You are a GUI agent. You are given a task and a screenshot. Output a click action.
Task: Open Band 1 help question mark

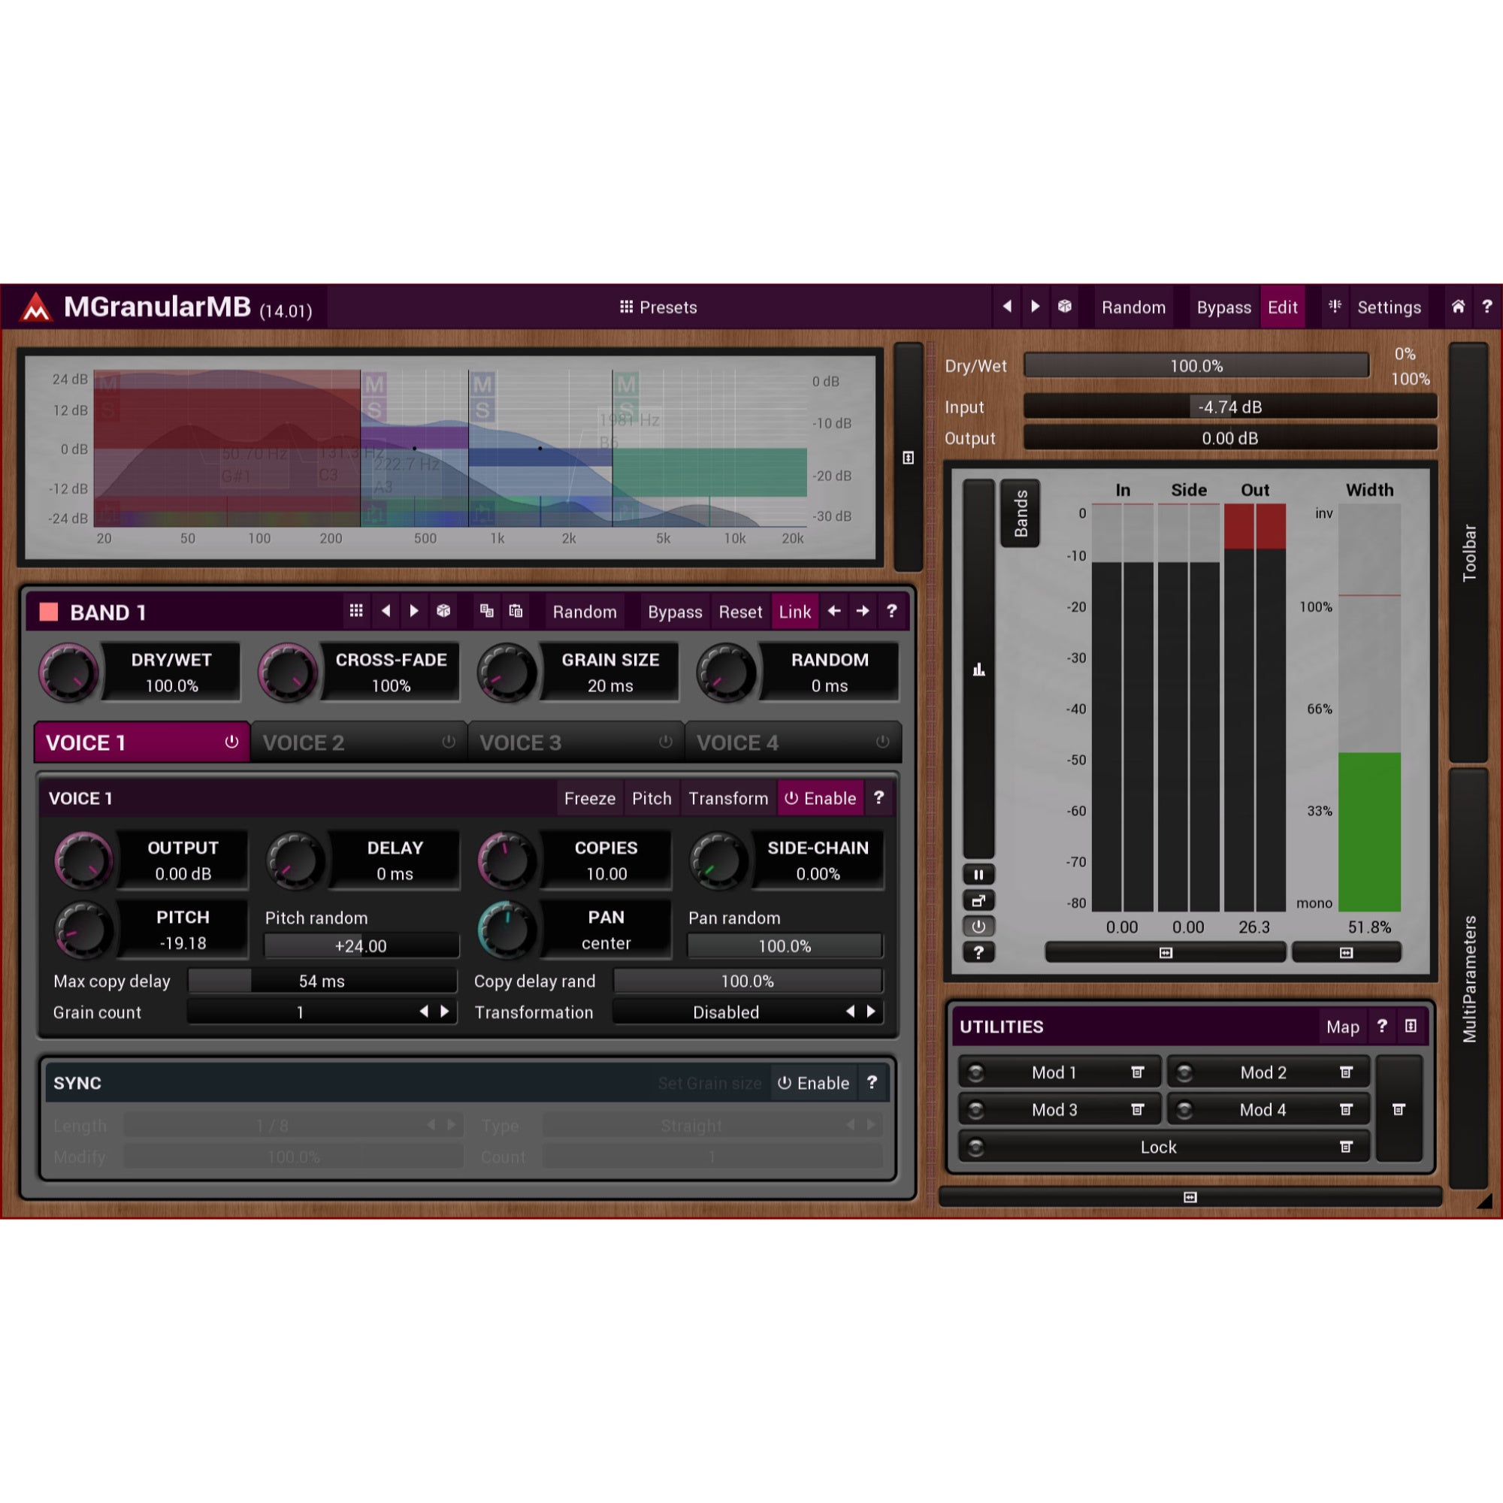coord(891,611)
